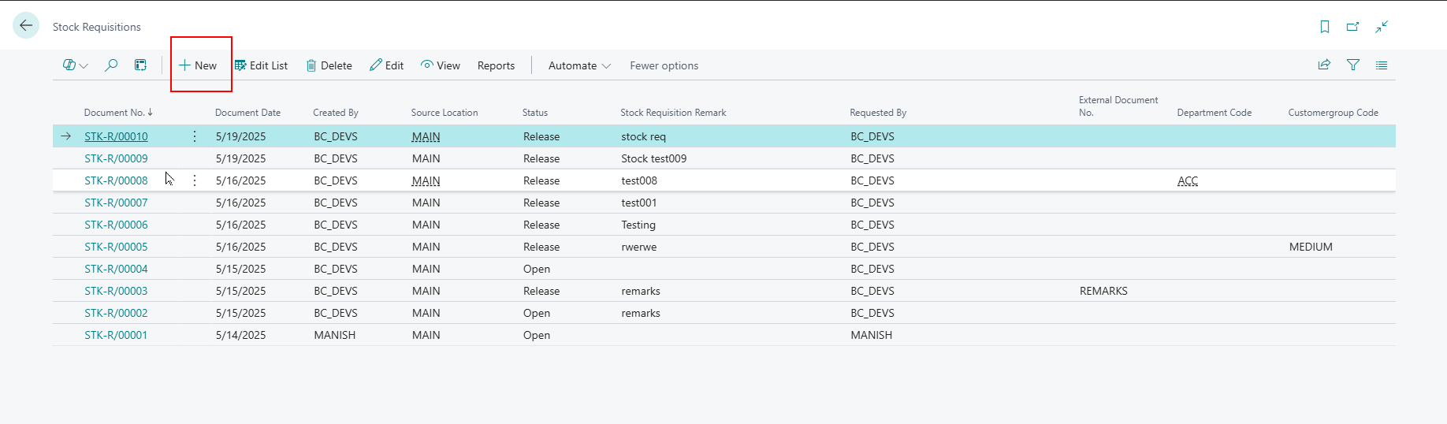Click the search magnifier icon in toolbar
This screenshot has height=424, width=1447.
(x=111, y=65)
